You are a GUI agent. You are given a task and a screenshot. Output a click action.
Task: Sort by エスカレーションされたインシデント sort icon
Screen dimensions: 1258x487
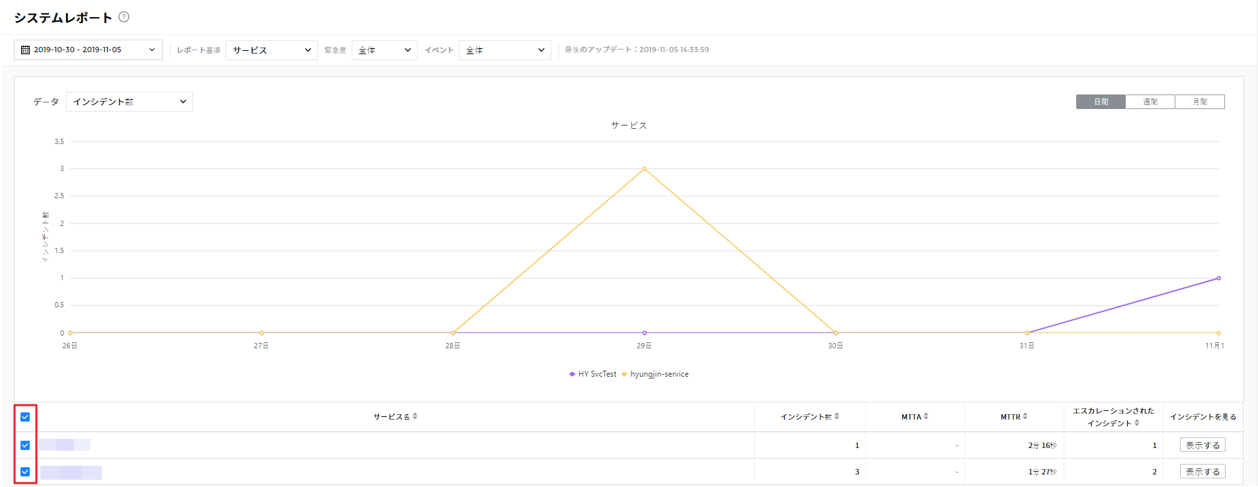tap(1137, 423)
